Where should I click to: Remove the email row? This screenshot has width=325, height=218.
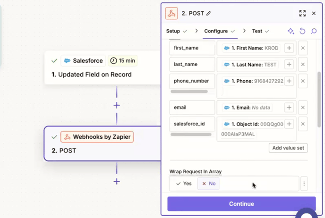[x=303, y=108]
